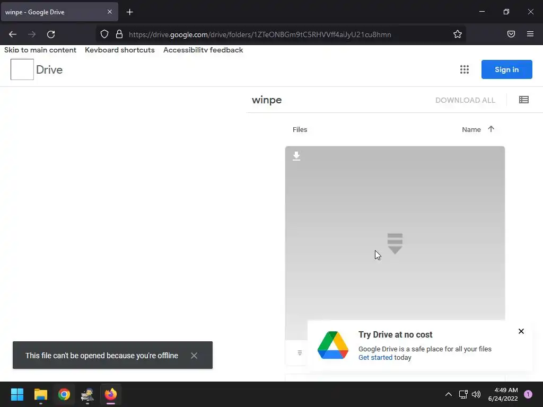
Task: Open the tracking protection shield
Action: coord(104,34)
